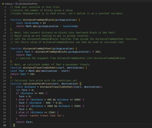The width and height of the screenshot is (152, 128).
Task: Select line number 25 in the gutter
Action: [4, 84]
